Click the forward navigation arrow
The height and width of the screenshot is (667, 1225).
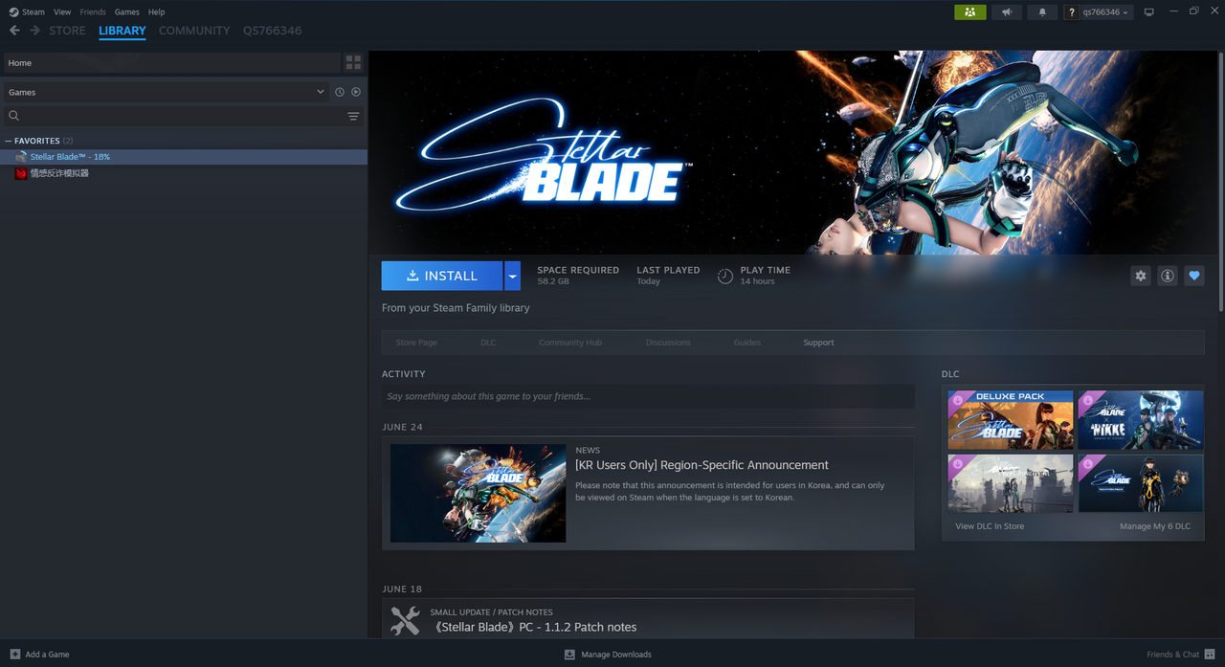point(35,31)
